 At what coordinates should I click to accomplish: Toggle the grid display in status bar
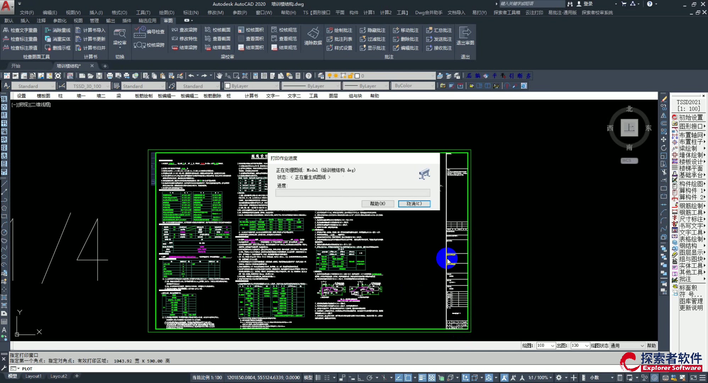pyautogui.click(x=318, y=378)
